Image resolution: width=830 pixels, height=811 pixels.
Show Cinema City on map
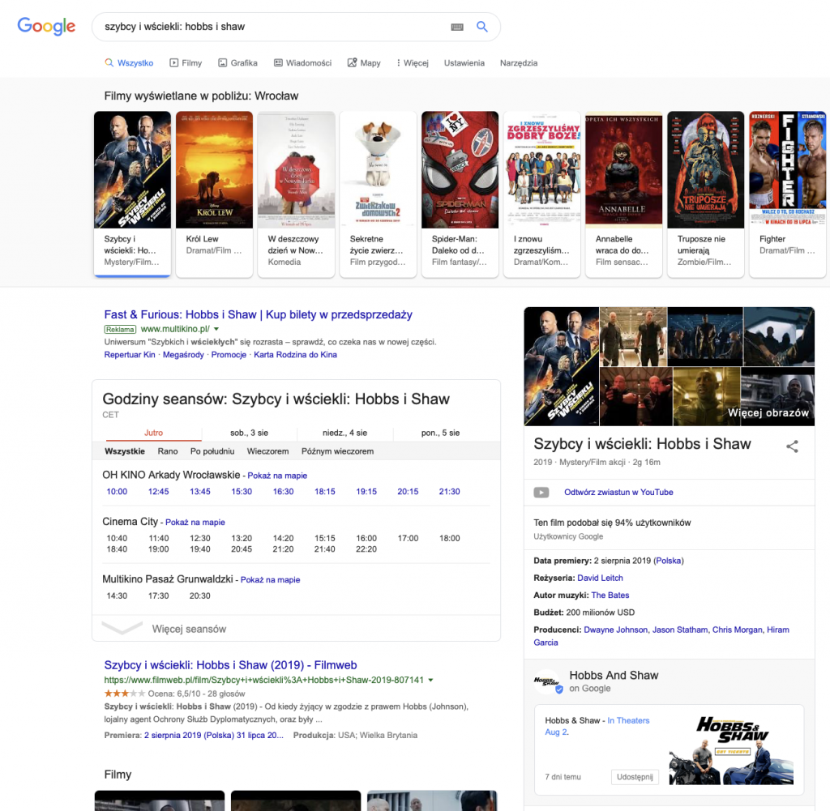(195, 522)
